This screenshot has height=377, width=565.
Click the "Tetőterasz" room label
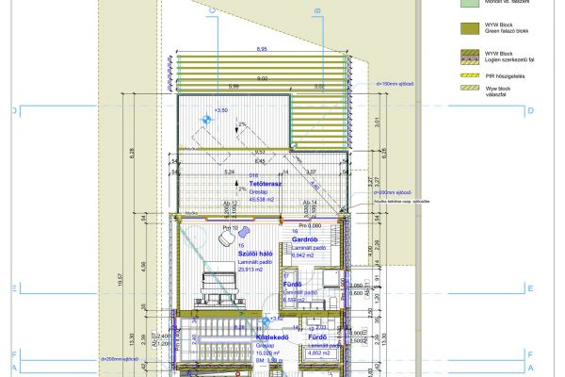(x=266, y=184)
